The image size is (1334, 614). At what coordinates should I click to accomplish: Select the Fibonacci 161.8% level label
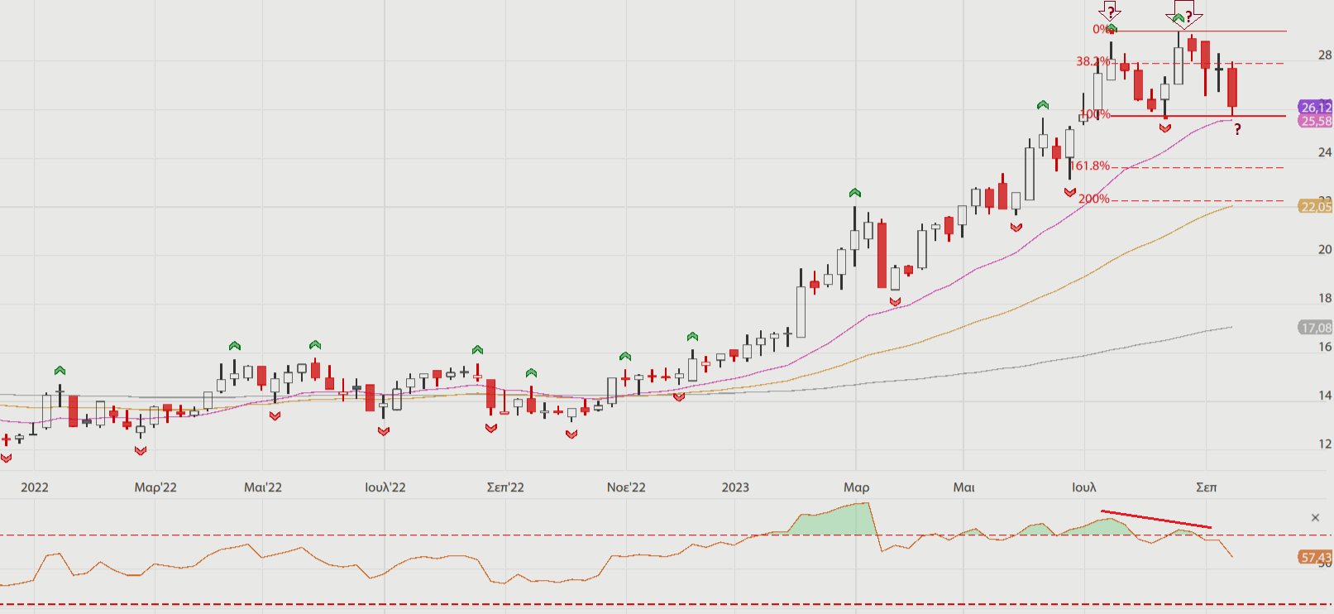tap(1092, 165)
